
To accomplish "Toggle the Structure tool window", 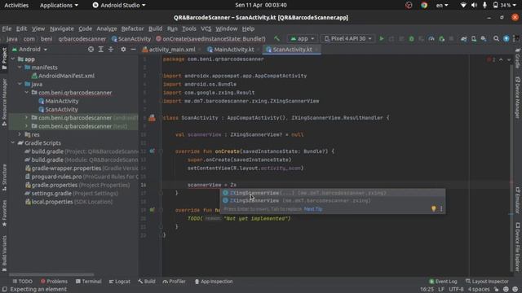I will [x=4, y=177].
